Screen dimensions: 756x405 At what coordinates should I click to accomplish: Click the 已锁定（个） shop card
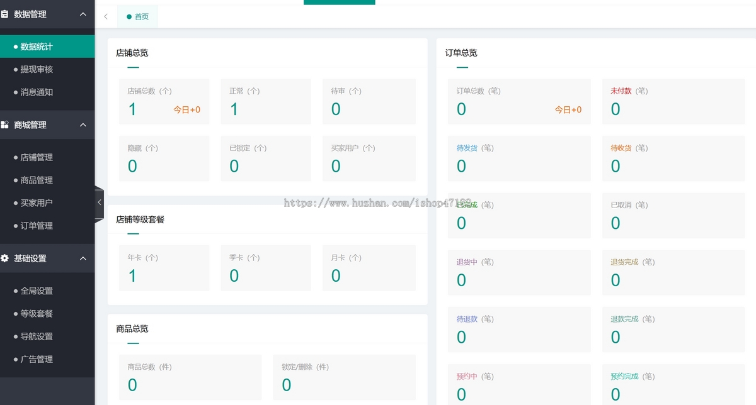[266, 158]
